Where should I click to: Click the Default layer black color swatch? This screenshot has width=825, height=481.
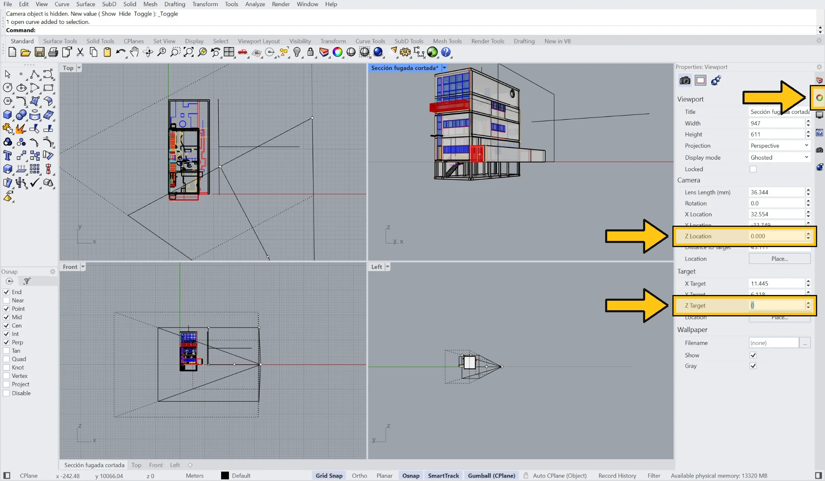click(225, 476)
